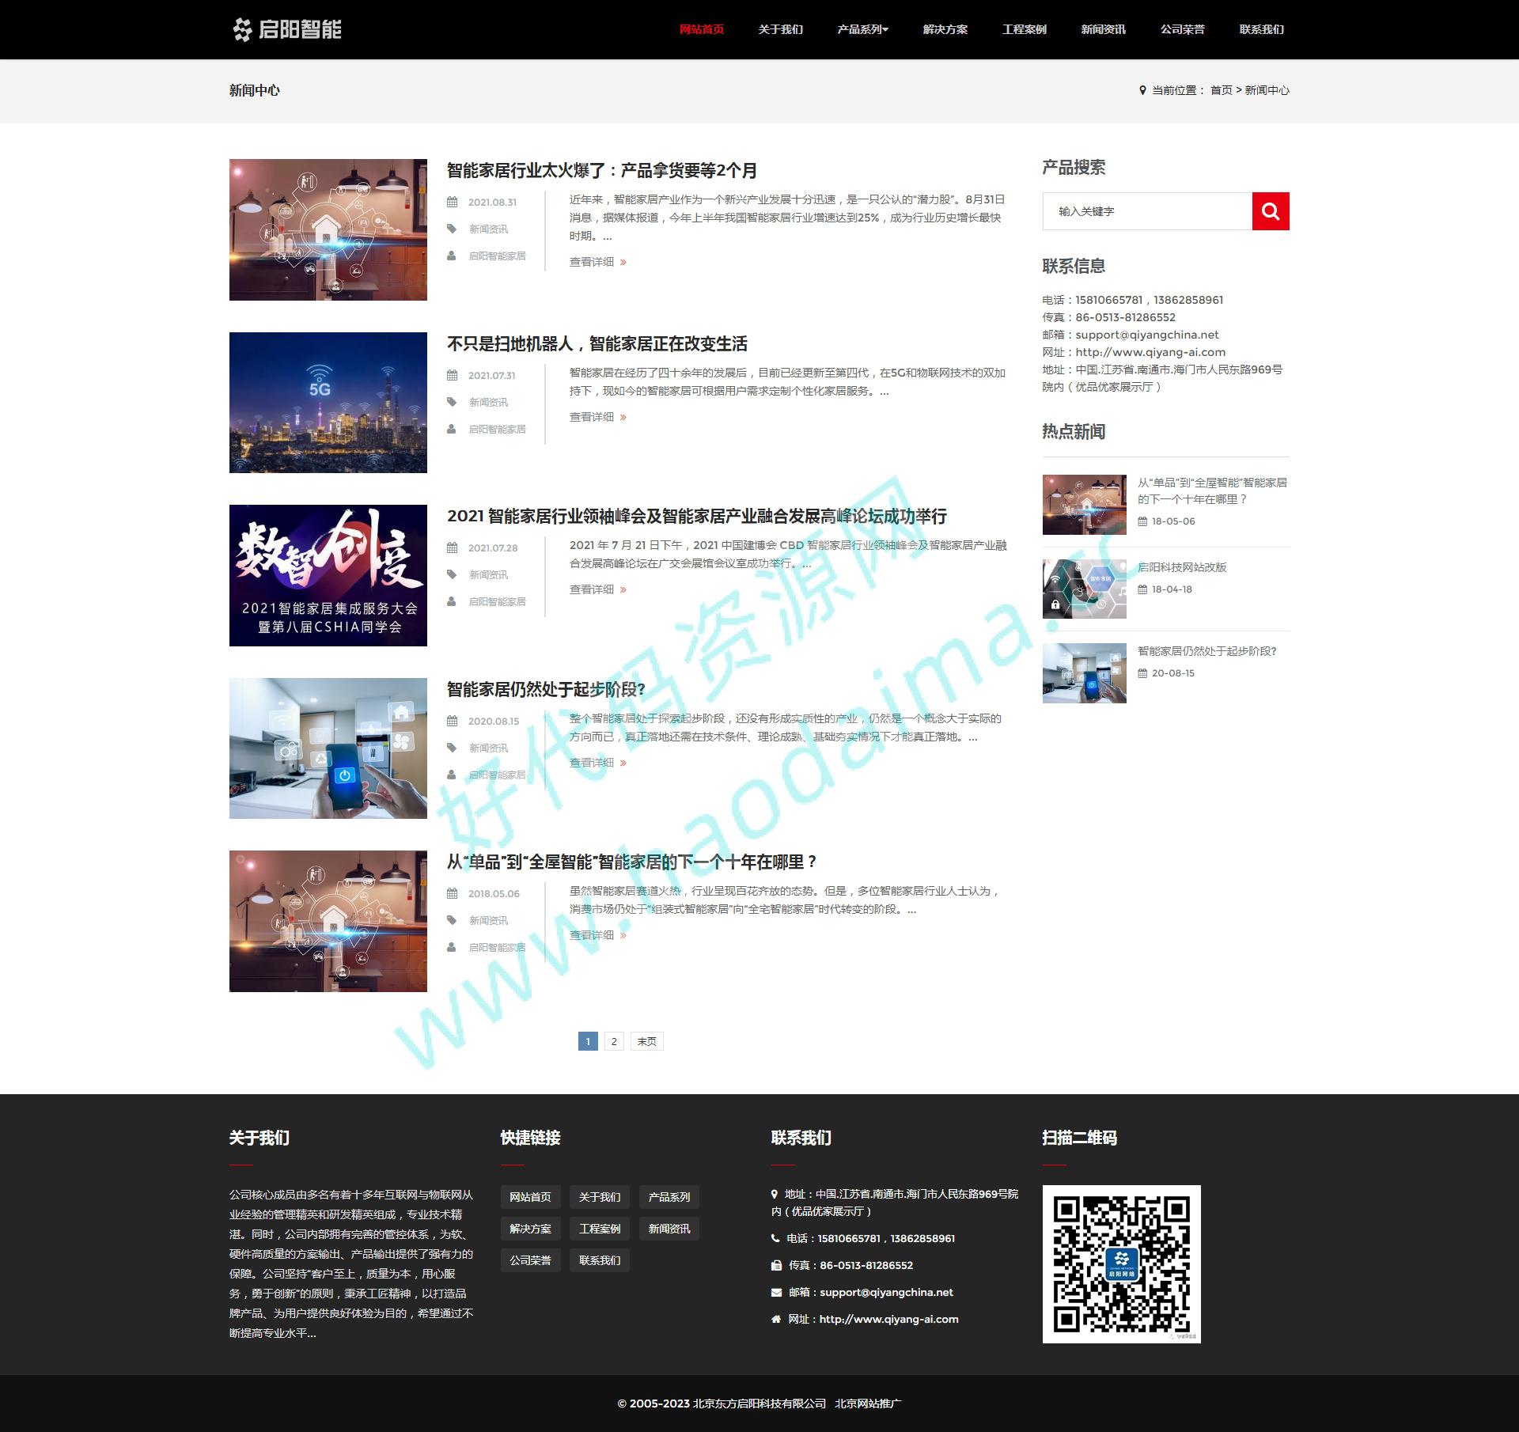Focus the 输入关键字 search field
The width and height of the screenshot is (1519, 1432).
click(x=1147, y=211)
